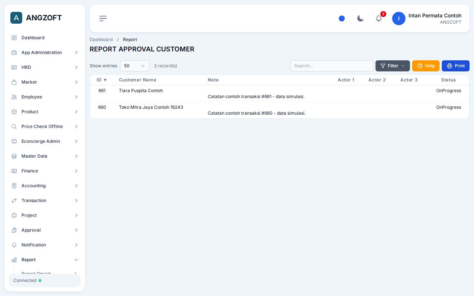Click the Finance money icon
The height and width of the screenshot is (296, 474).
coord(14,171)
